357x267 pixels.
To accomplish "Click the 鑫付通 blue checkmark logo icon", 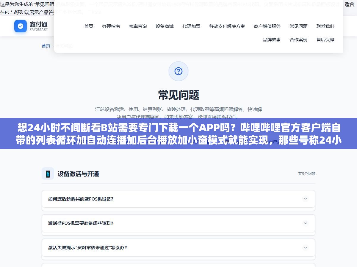I will click(x=21, y=26).
